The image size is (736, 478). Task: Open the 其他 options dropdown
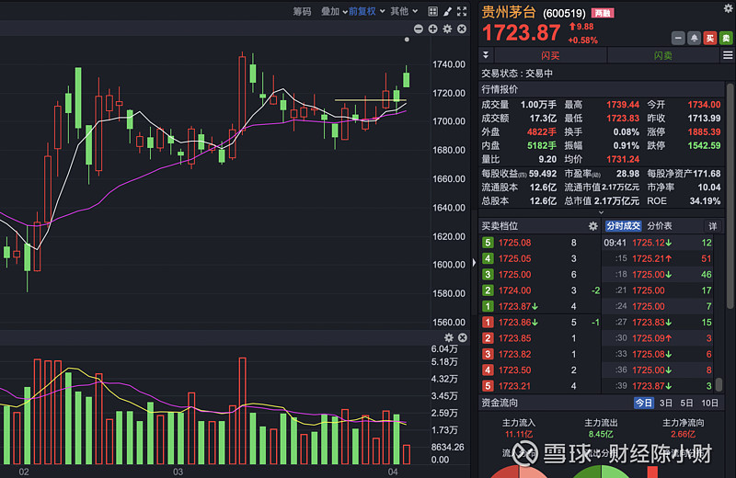(404, 11)
